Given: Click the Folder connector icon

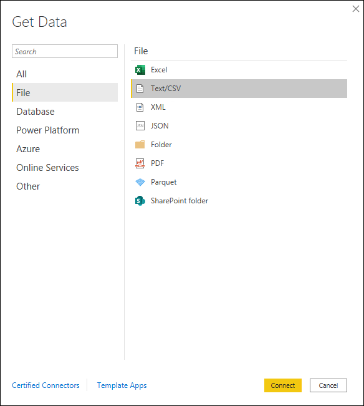Looking at the screenshot, I should tap(140, 145).
